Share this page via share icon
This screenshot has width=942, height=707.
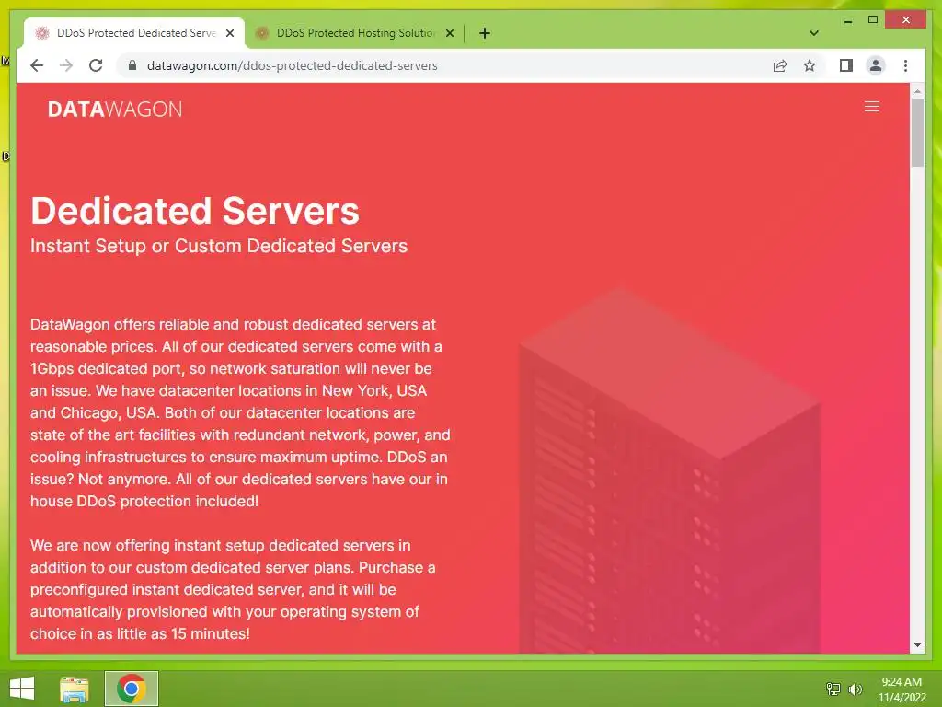tap(780, 65)
